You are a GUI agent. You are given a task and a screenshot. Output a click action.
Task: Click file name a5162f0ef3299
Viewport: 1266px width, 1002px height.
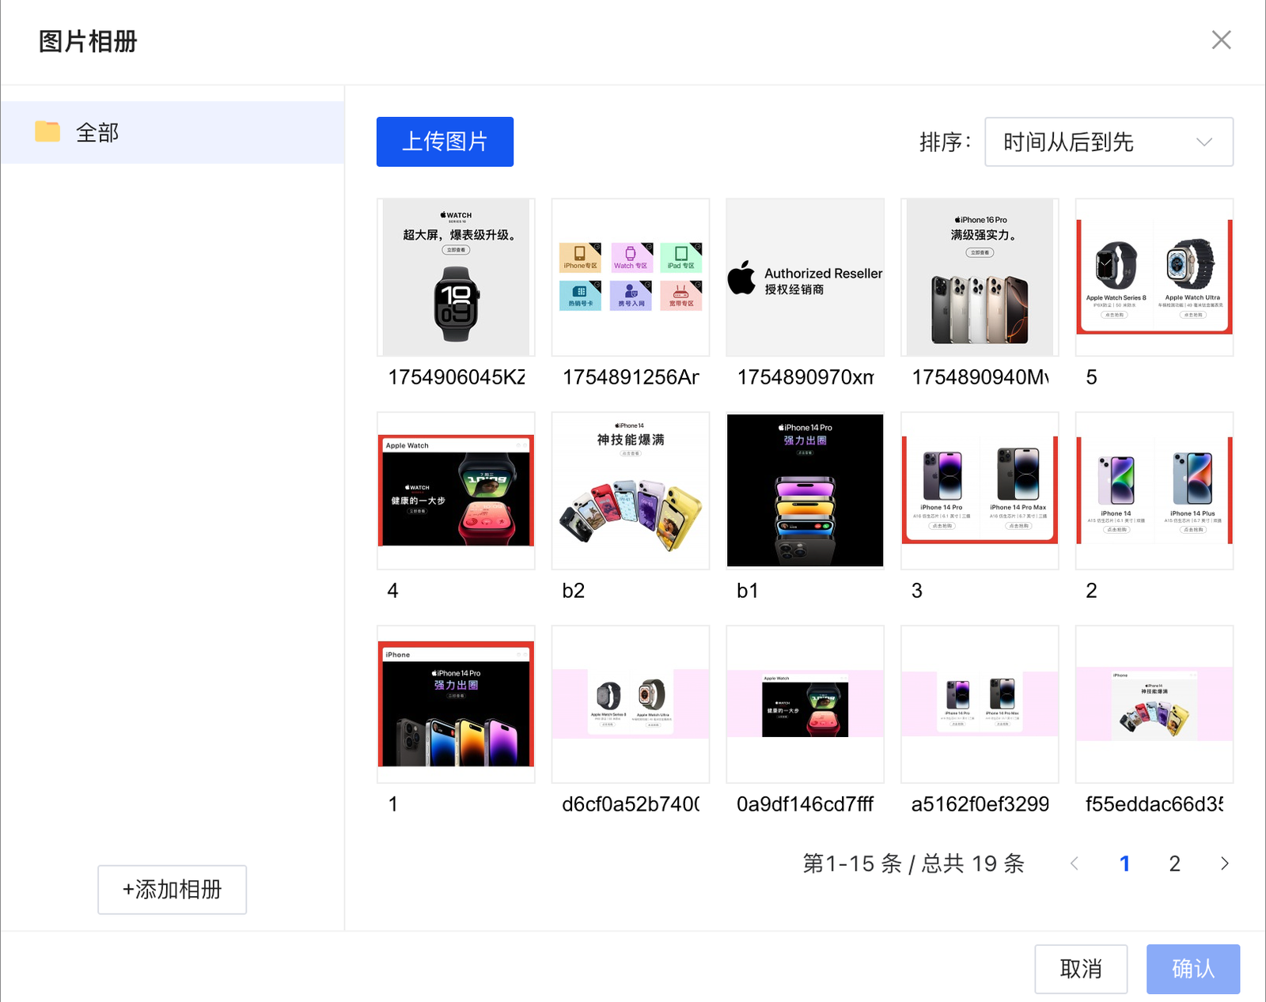(980, 804)
